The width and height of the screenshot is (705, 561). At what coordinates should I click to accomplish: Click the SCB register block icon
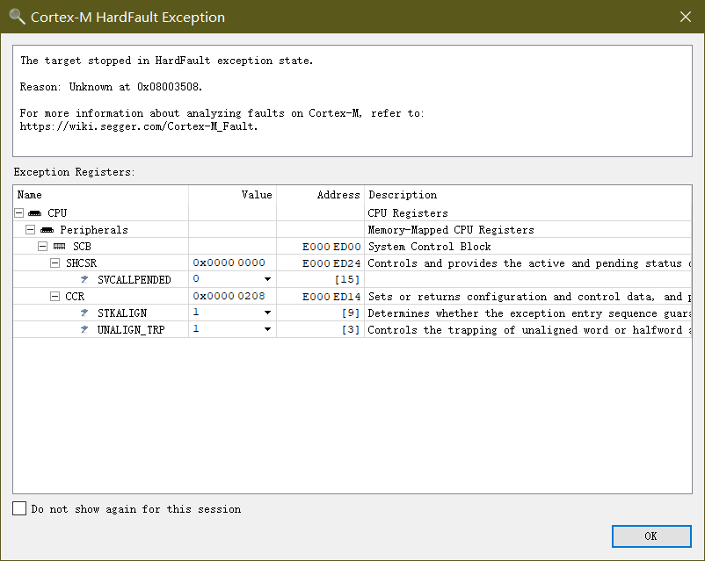pyautogui.click(x=60, y=247)
